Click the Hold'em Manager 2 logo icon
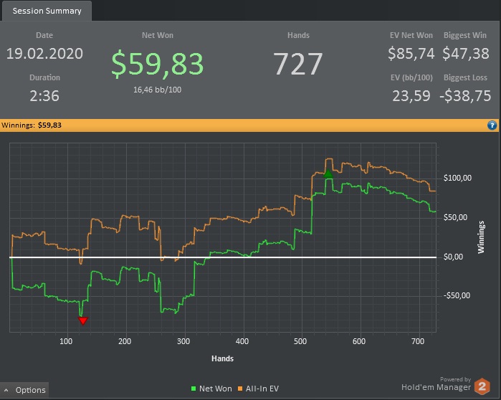The width and height of the screenshot is (501, 400). click(x=482, y=386)
